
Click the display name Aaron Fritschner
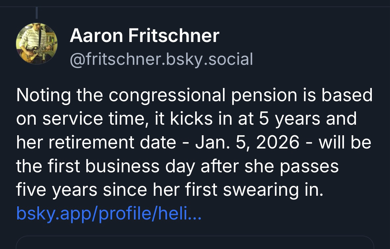click(144, 35)
